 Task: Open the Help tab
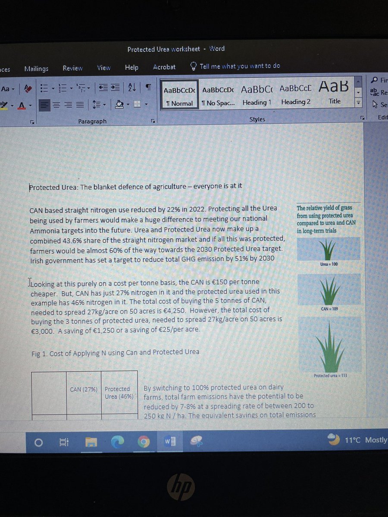[131, 67]
